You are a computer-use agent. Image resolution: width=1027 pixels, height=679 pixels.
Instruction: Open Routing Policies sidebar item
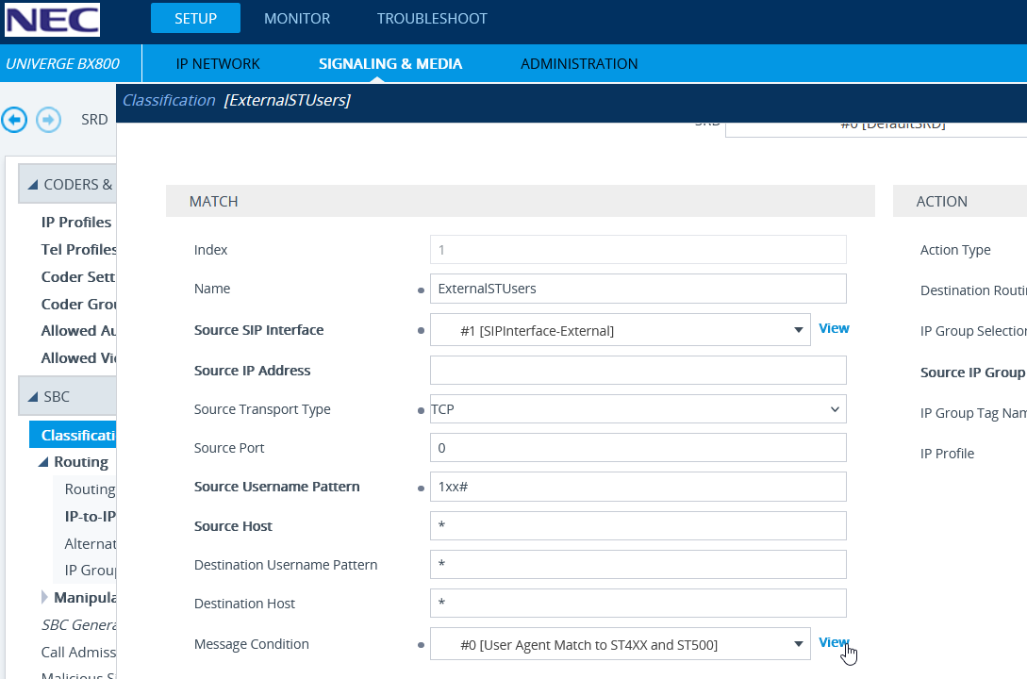90,489
